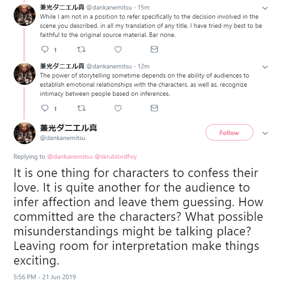Image resolution: width=283 pixels, height=286 pixels.
Task: Like the 'power of storytelling' tweet
Action: 118,108
